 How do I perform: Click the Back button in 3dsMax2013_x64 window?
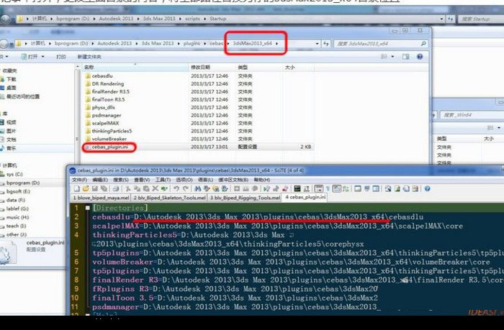click(4, 44)
